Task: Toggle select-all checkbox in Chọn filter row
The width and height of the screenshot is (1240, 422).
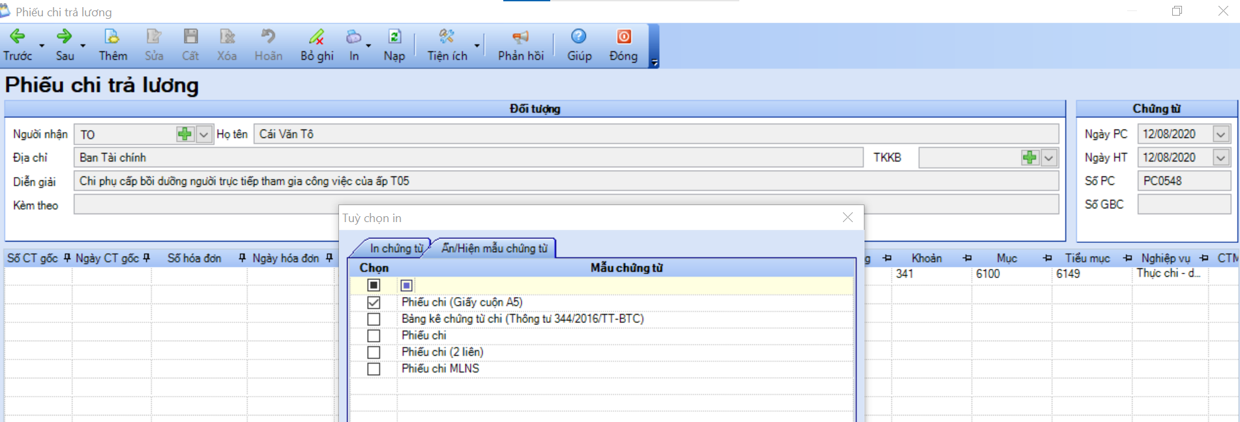Action: click(374, 285)
